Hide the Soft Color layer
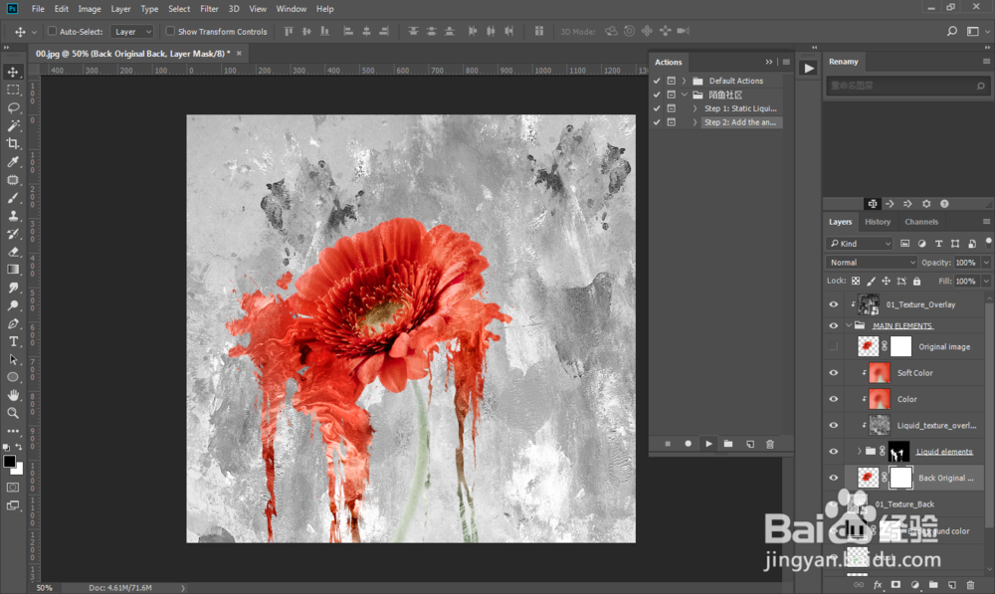 [833, 373]
